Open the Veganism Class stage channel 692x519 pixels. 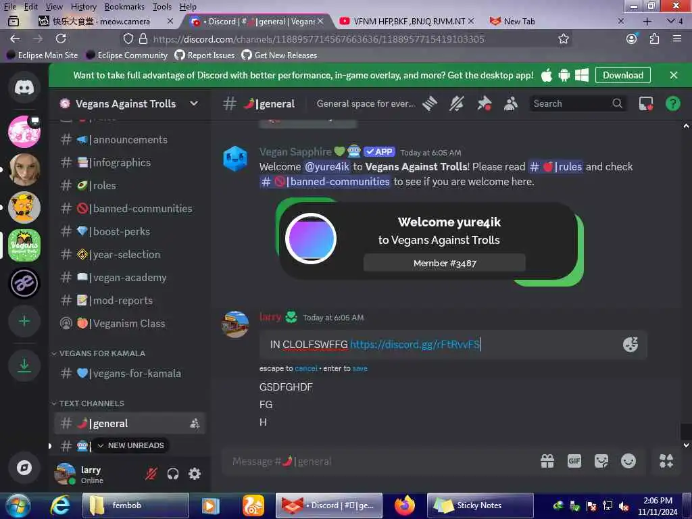(129, 324)
